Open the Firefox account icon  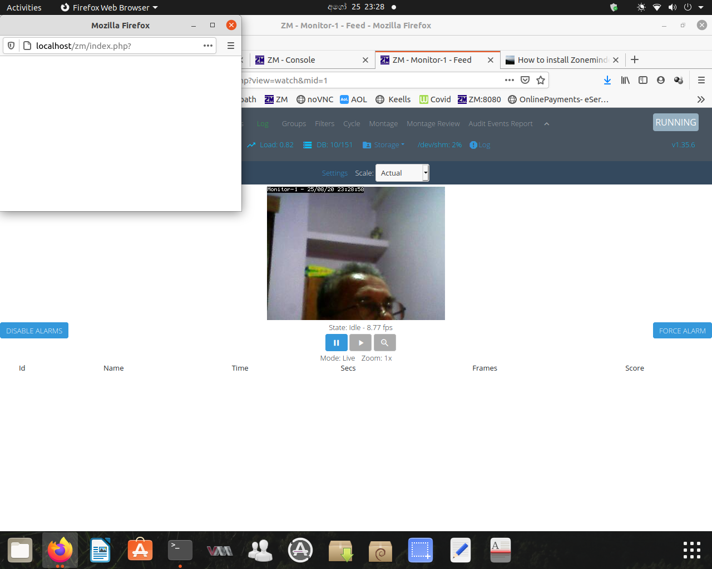pos(661,80)
